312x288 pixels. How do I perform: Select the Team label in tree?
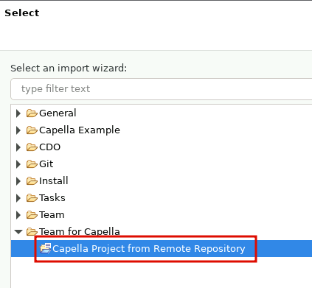pos(52,215)
